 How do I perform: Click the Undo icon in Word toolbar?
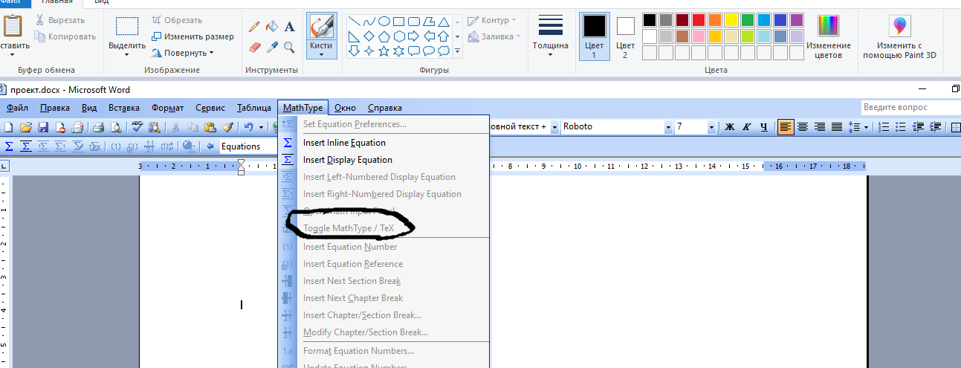coord(249,127)
